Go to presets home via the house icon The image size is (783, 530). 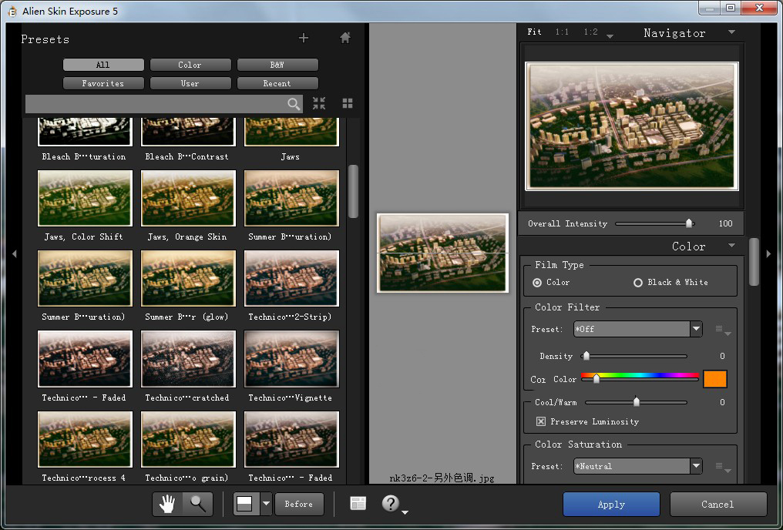pyautogui.click(x=345, y=38)
